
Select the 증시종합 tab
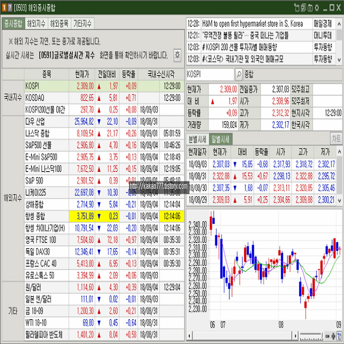[13, 24]
